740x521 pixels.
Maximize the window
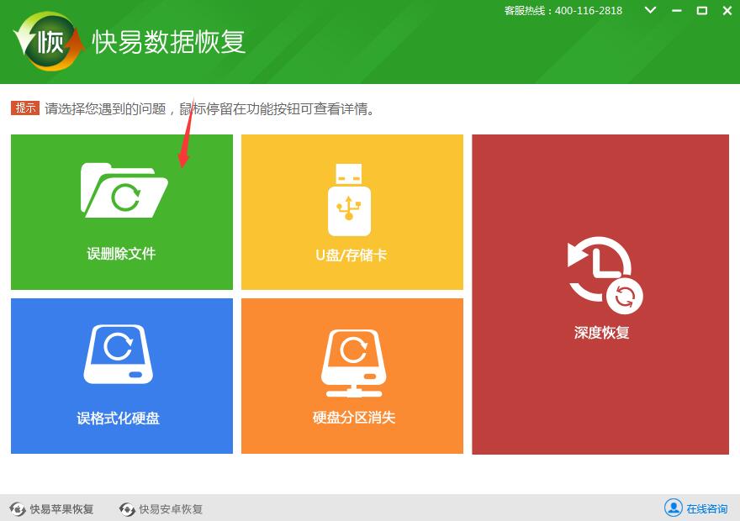pyautogui.click(x=702, y=10)
